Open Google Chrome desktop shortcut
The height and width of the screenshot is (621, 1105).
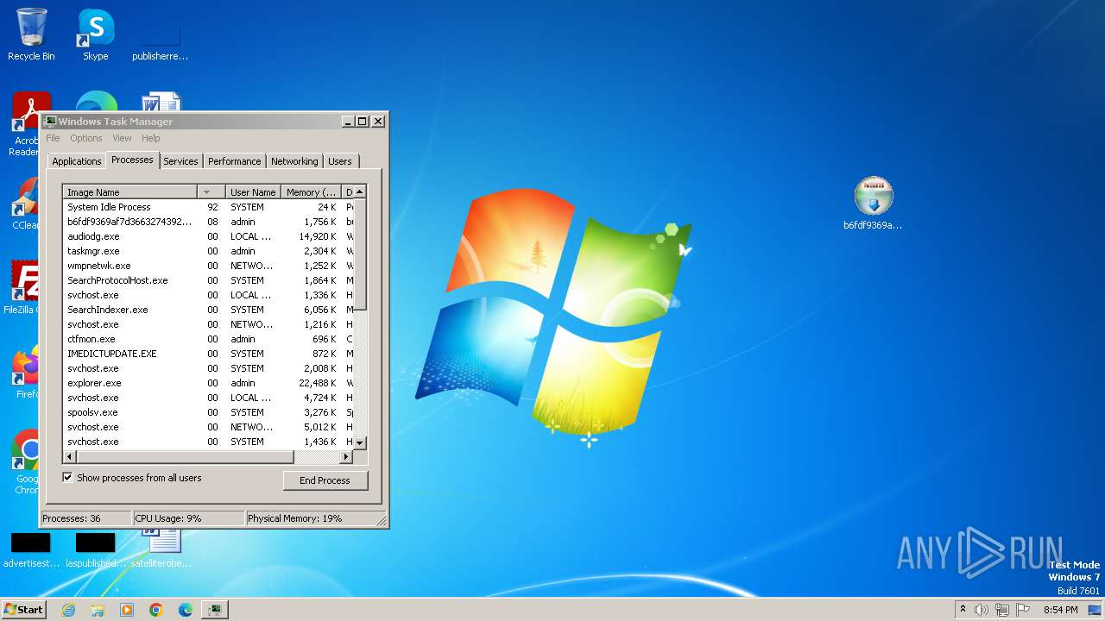click(x=25, y=461)
